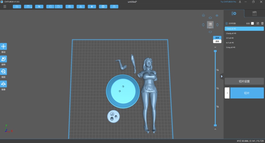Click the chevron below the layer slider
Image resolution: width=265 pixels, height=143 pixels.
[x=215, y=129]
